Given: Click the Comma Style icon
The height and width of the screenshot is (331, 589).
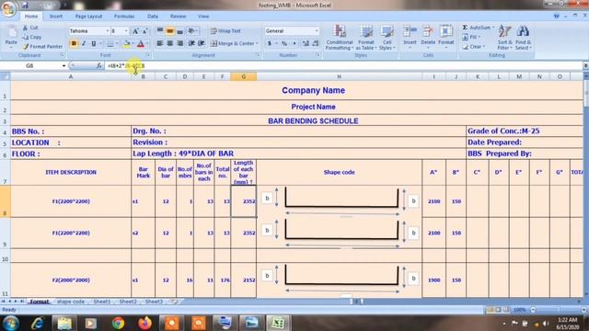Looking at the screenshot, I should [294, 43].
